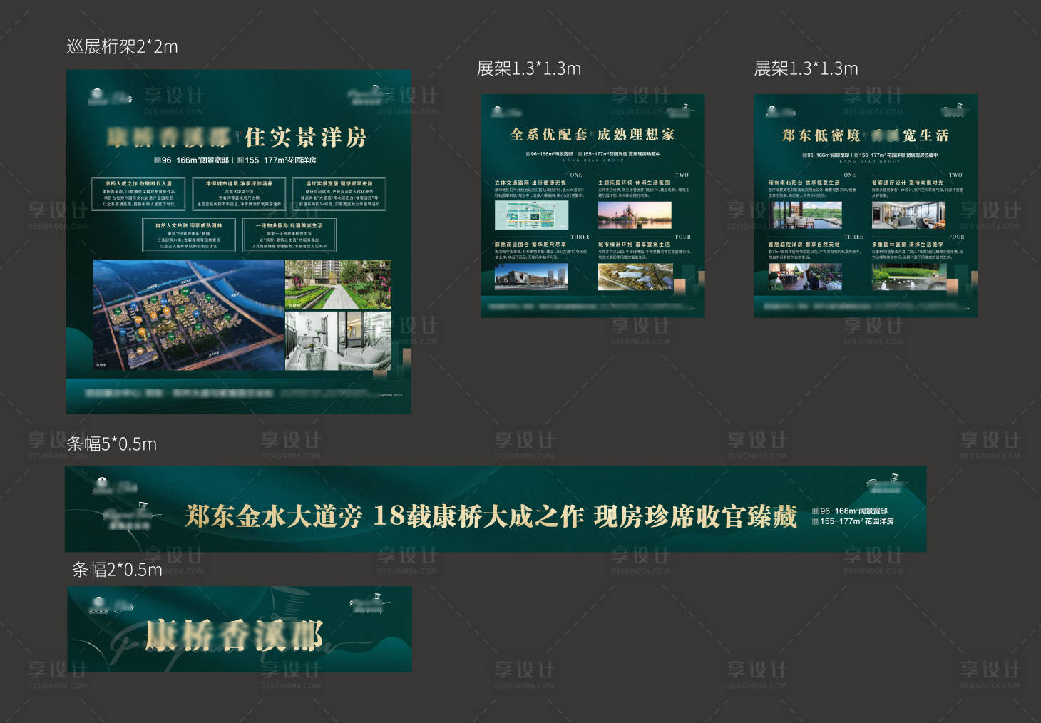Click the logo in the large poster's top-left corner
Viewport: 1041px width, 723px height.
111,96
